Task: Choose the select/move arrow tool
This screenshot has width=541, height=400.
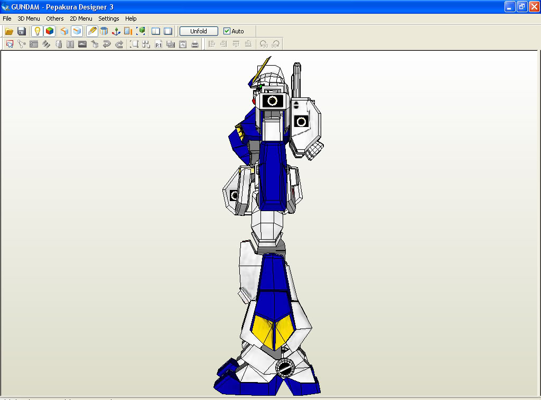Action: coord(10,44)
